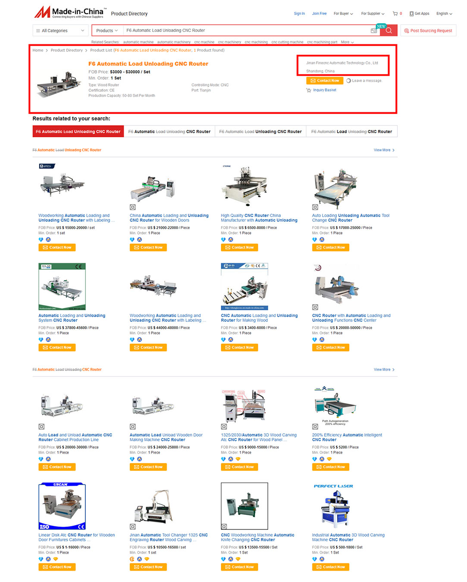Open the For Buyer menu
The height and width of the screenshot is (582, 467).
[343, 14]
